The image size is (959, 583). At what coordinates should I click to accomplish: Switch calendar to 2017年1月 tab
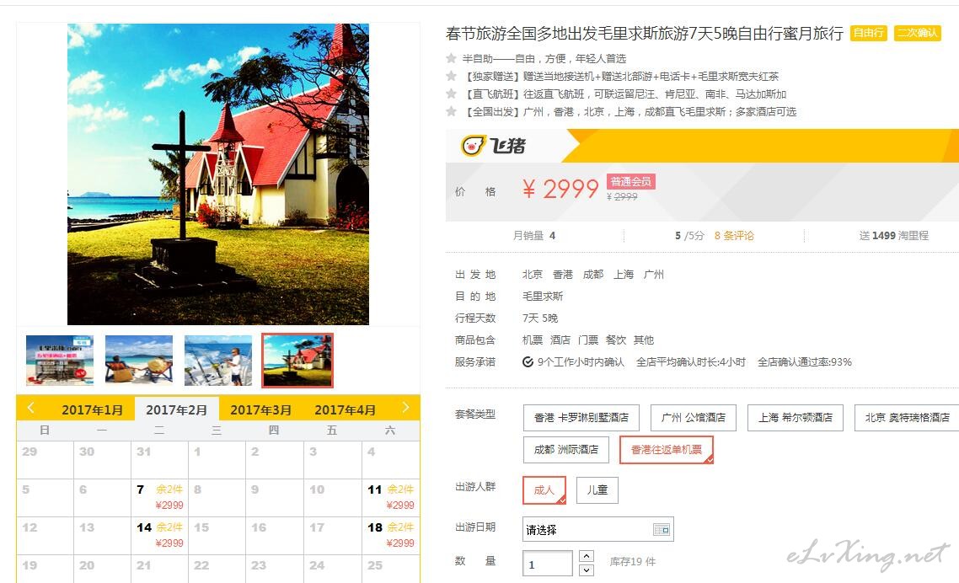tap(93, 410)
